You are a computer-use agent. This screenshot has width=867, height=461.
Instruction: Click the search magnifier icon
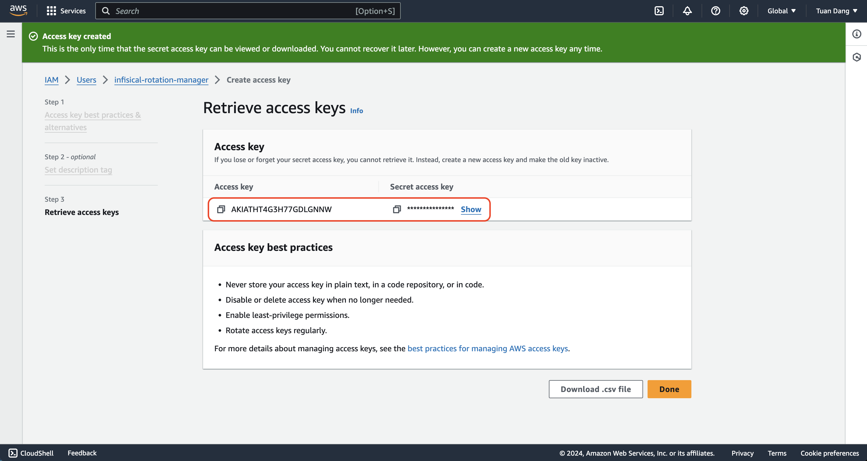(106, 11)
